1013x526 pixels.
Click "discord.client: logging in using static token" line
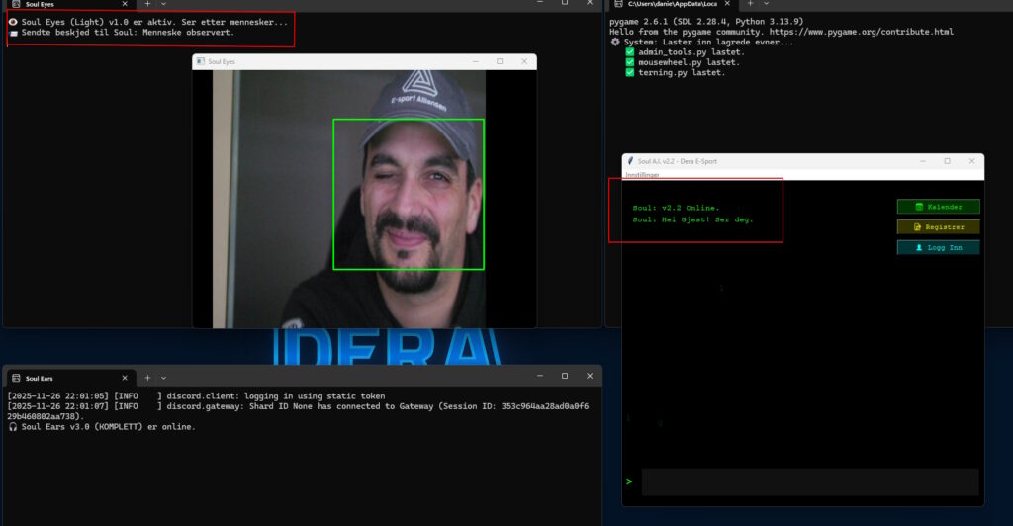tap(276, 396)
